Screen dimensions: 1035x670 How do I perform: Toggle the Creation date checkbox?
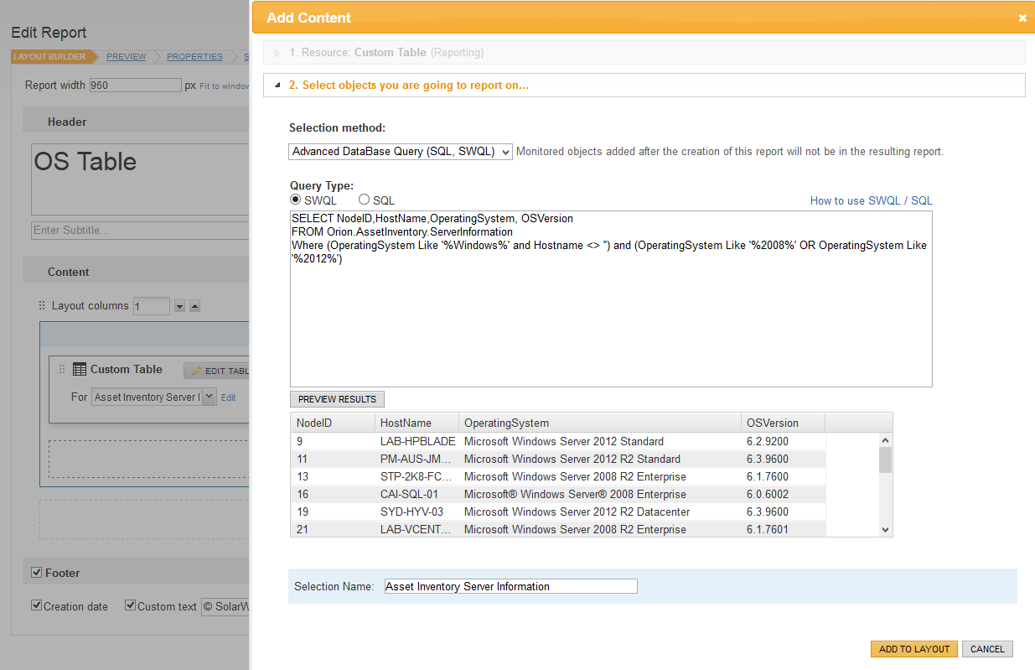(x=36, y=605)
